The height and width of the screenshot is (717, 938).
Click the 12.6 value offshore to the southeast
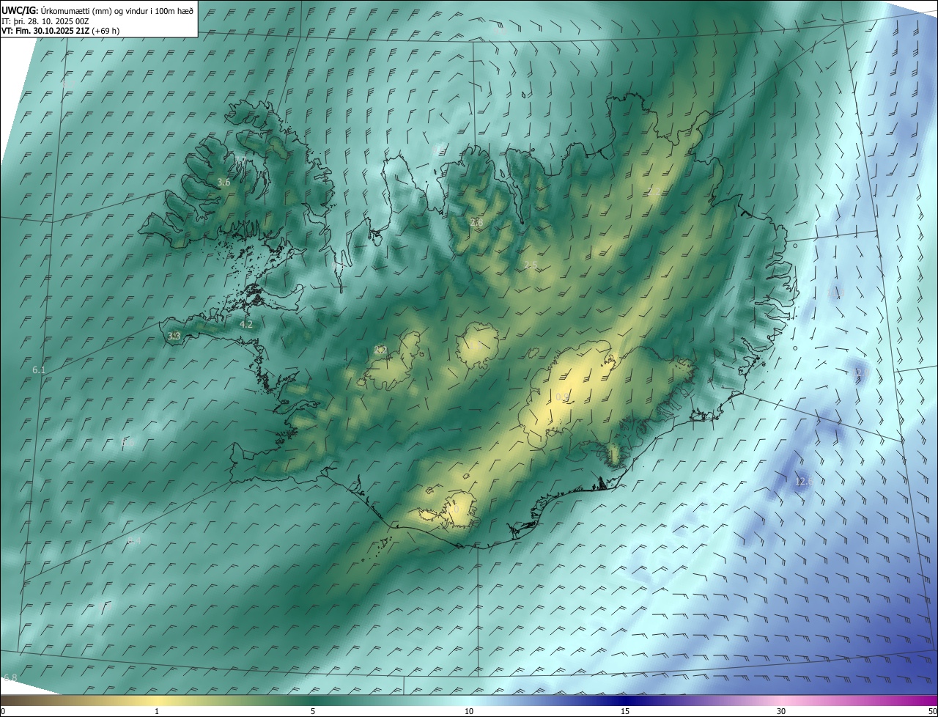(x=804, y=482)
